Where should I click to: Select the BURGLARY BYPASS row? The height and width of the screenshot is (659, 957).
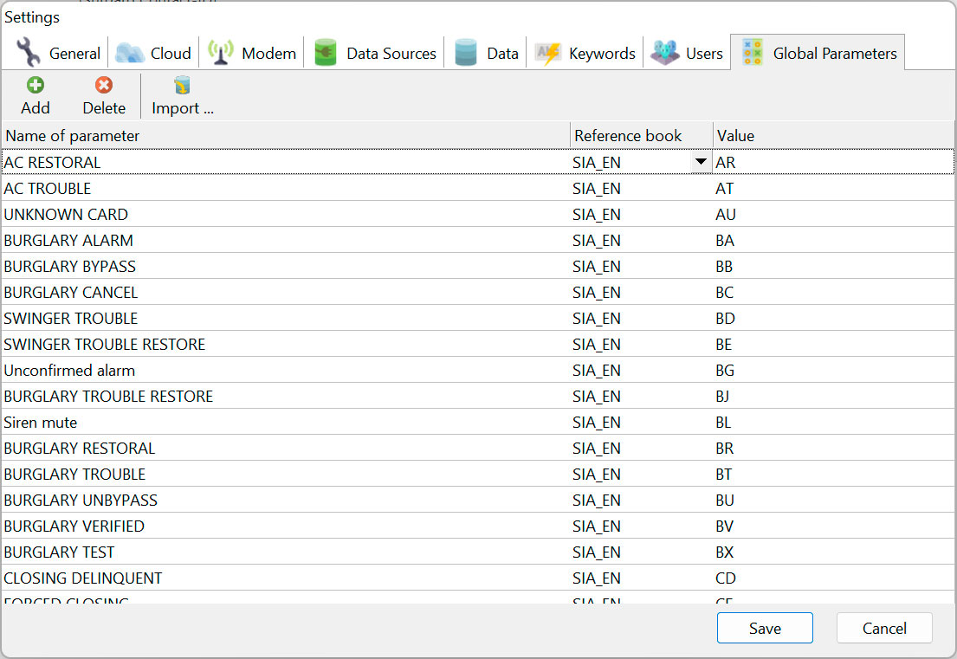(x=478, y=266)
